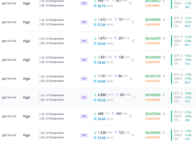Open info icon beside 301 output tokens
The height and width of the screenshot is (143, 196).
(x=134, y=98)
